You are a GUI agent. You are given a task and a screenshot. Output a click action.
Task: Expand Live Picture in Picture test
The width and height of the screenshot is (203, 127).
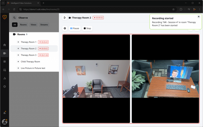coord(18,68)
